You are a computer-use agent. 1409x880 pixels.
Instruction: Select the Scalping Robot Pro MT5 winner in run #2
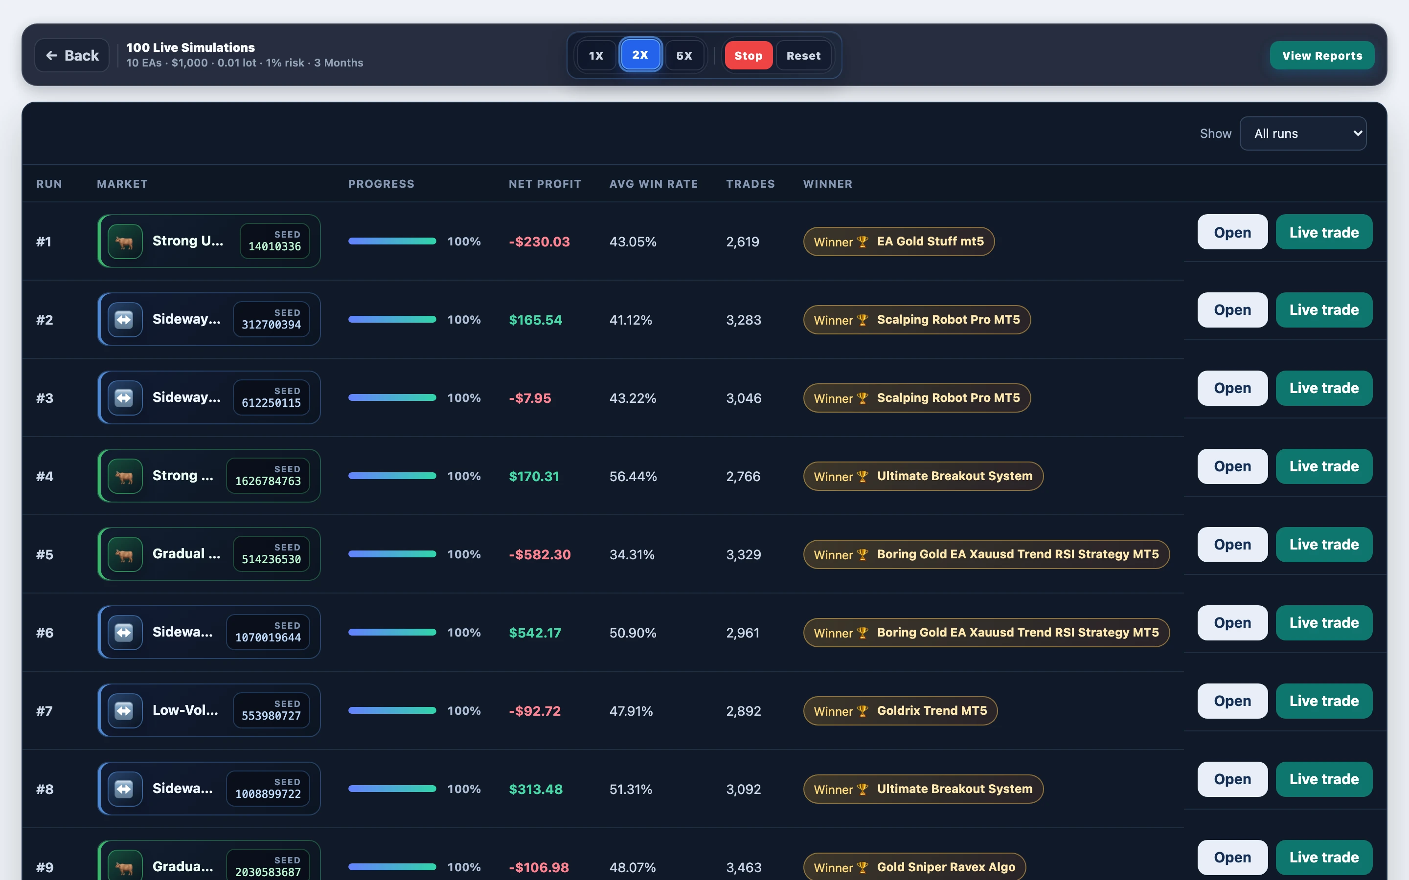pos(917,320)
